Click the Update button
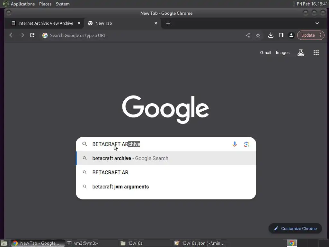 coord(308,35)
